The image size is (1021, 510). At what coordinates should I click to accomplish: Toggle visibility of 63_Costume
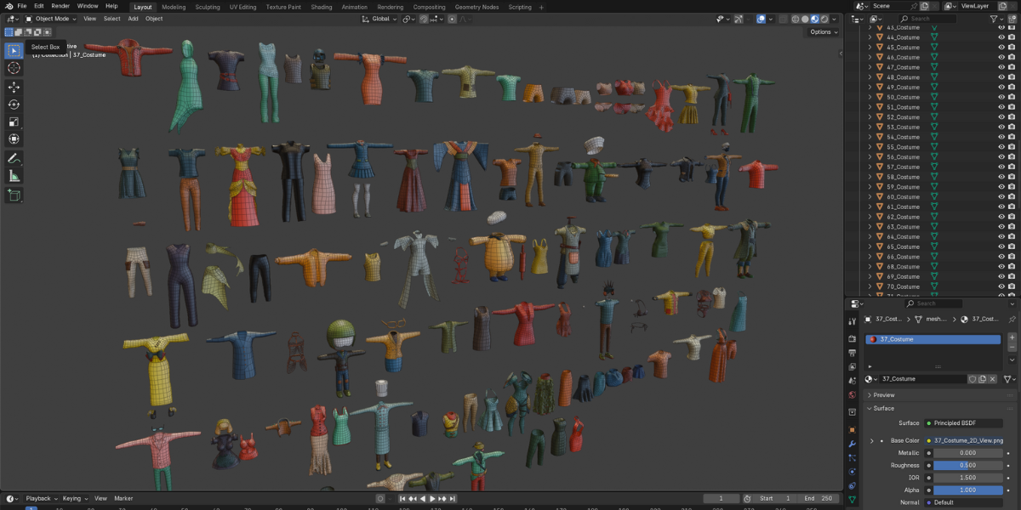click(x=1001, y=227)
